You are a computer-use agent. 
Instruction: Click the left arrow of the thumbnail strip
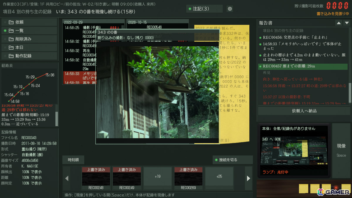coord(67,178)
